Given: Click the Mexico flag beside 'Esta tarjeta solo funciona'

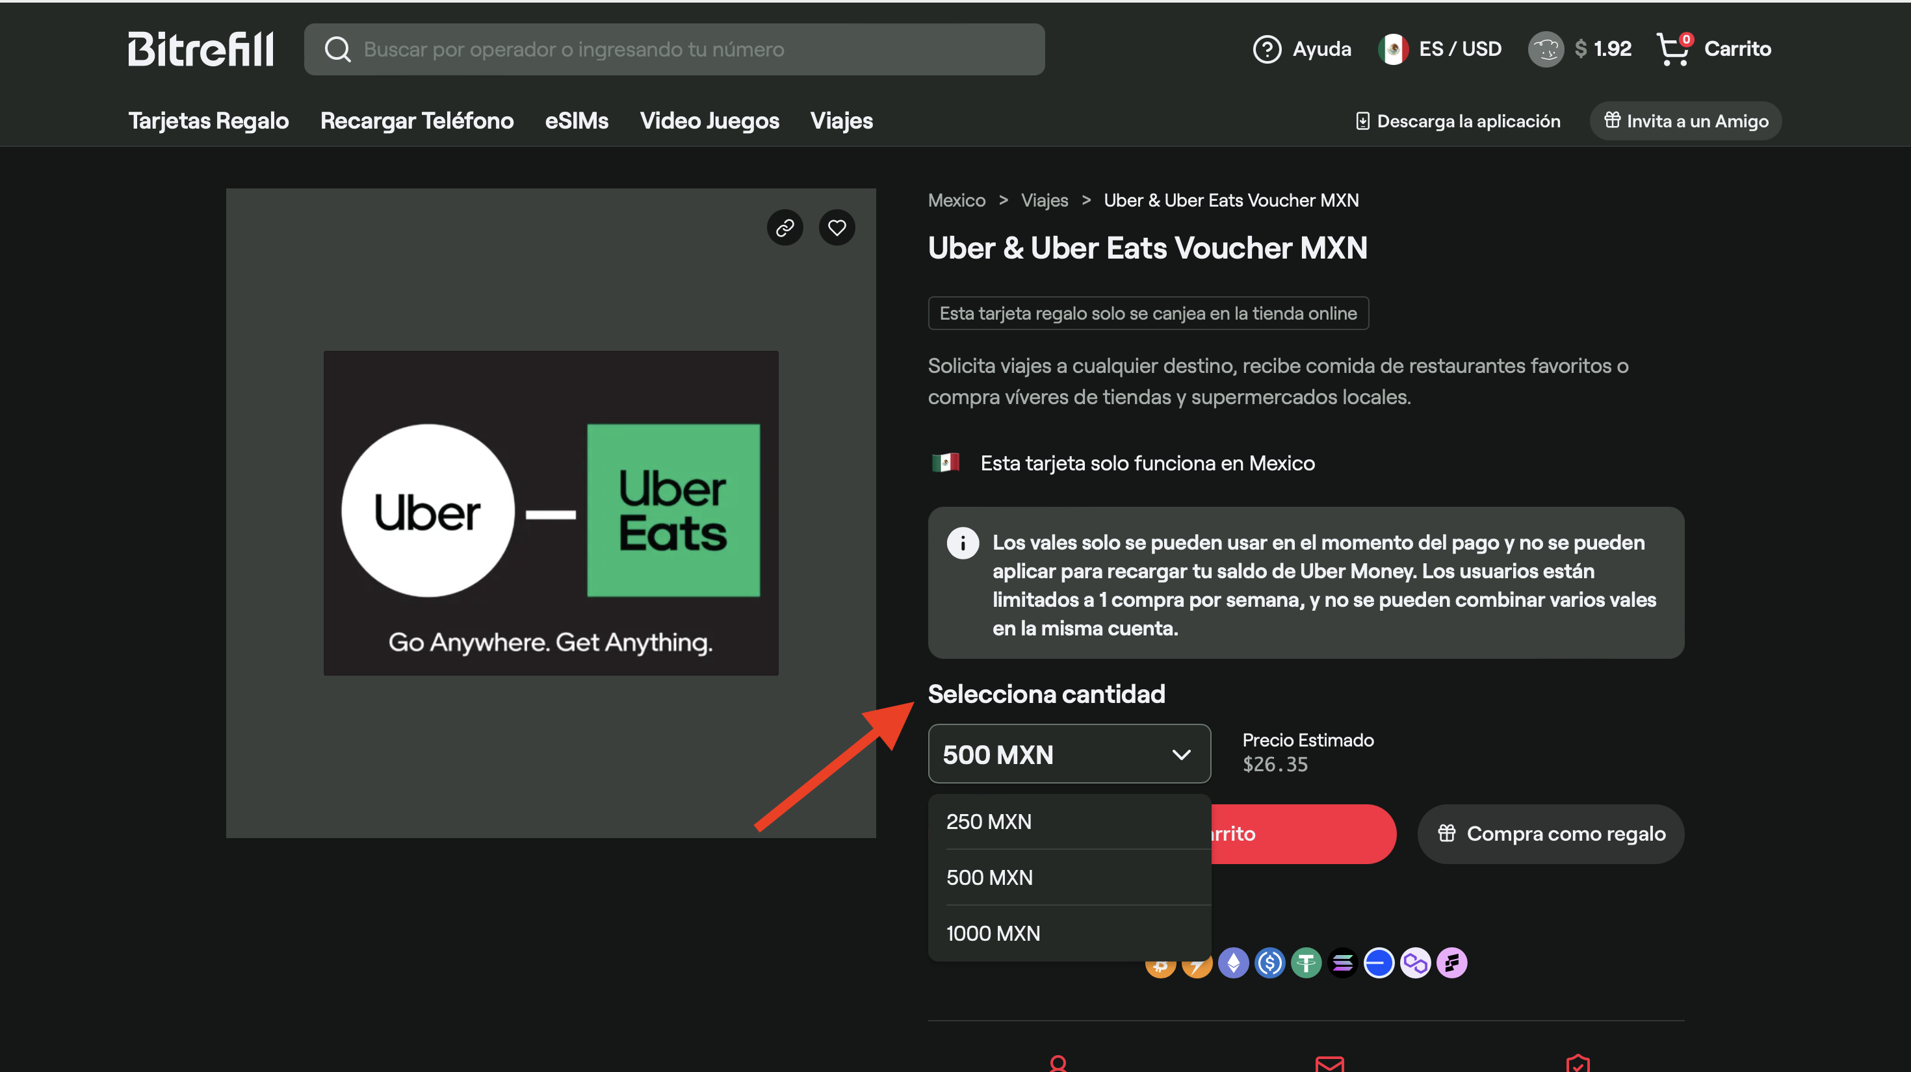Looking at the screenshot, I should pos(945,463).
